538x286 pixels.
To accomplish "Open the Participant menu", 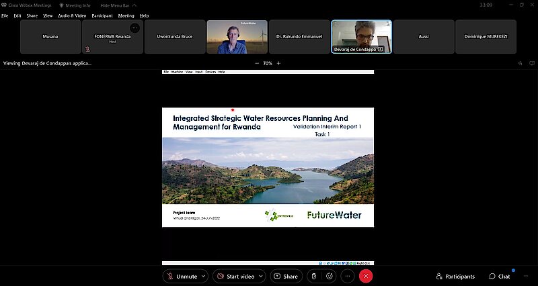I will pos(102,15).
